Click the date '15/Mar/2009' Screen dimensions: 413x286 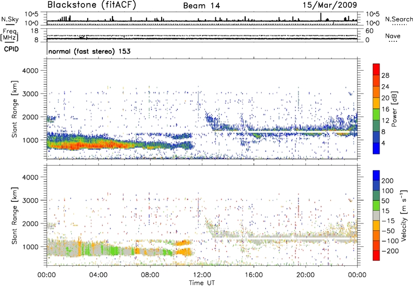(330, 5)
